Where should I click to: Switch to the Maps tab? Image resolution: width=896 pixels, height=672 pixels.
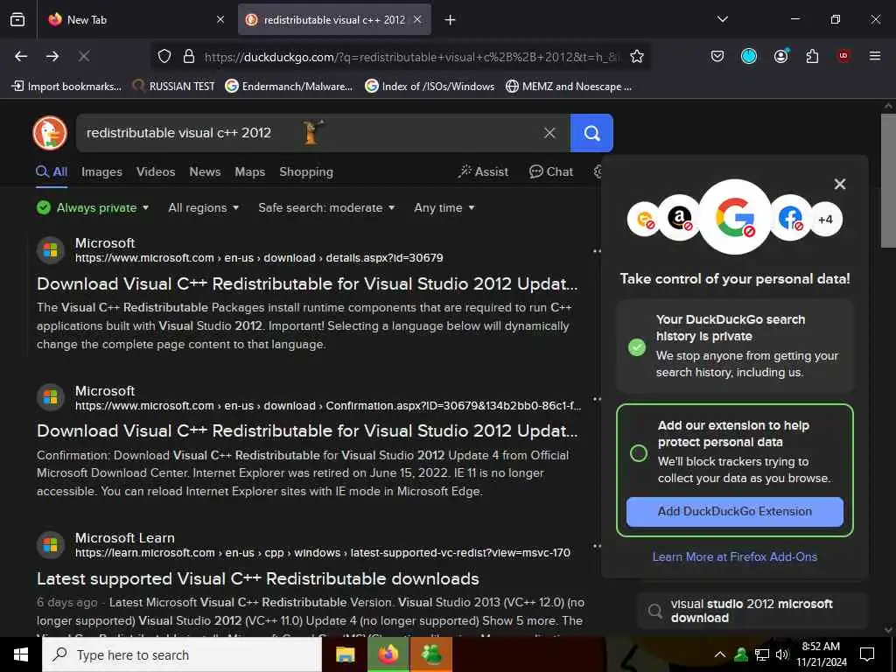(x=249, y=172)
